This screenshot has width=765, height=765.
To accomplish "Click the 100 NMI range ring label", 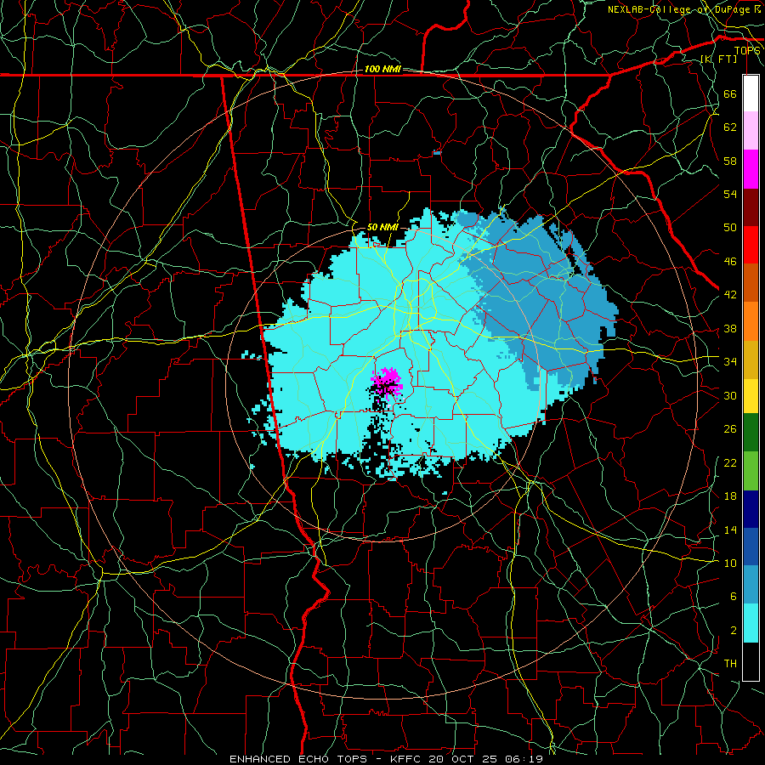I will 382,70.
